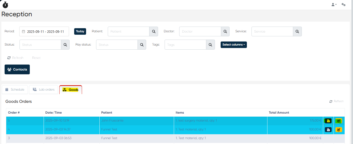The width and height of the screenshot is (353, 144).
Task: Click the Doctor field search icon
Action: 225,31
